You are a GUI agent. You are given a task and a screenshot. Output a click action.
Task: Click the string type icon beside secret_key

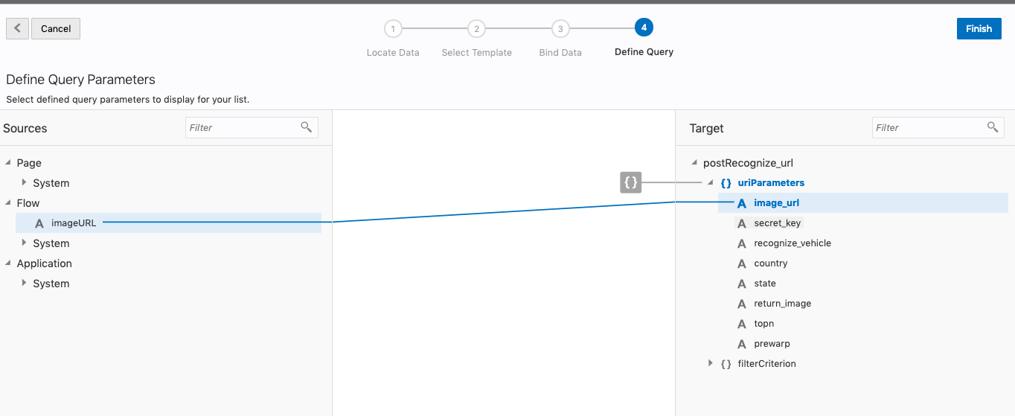[x=741, y=223]
